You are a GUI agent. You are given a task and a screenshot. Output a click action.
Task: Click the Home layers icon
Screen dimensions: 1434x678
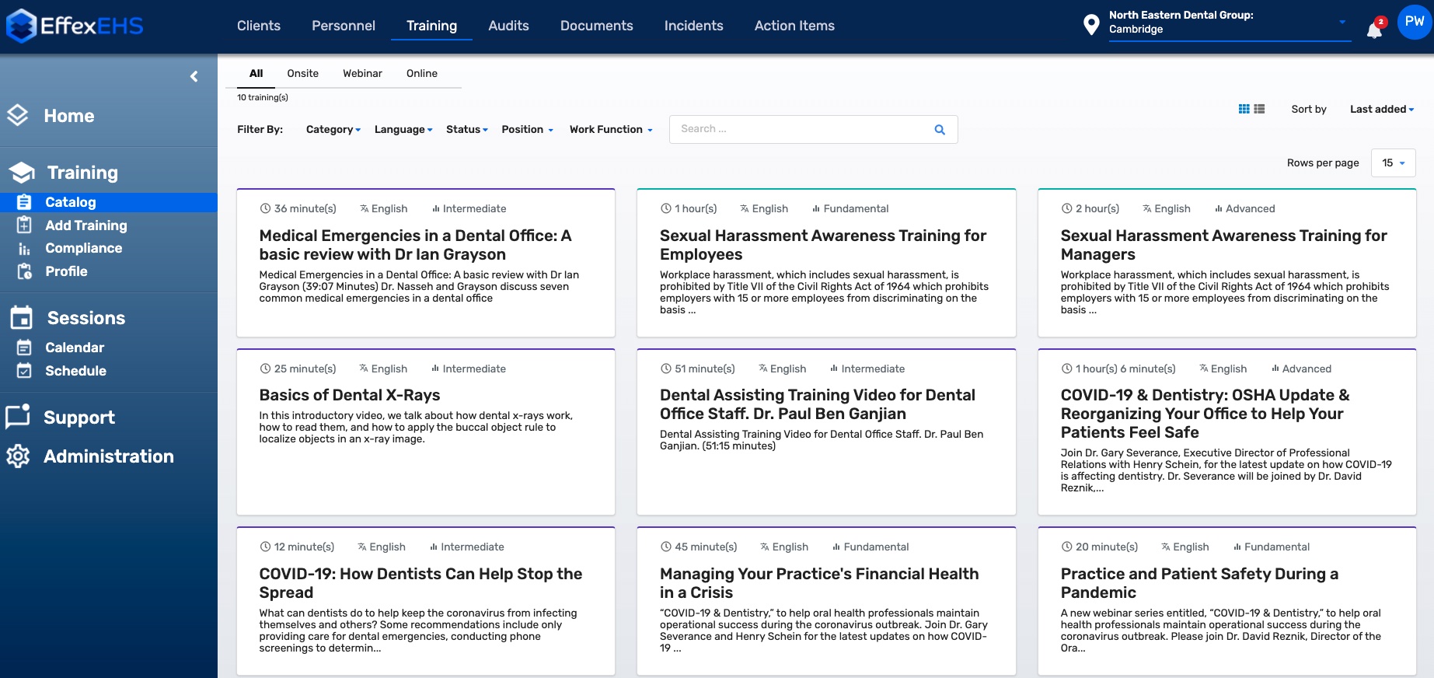tap(18, 116)
